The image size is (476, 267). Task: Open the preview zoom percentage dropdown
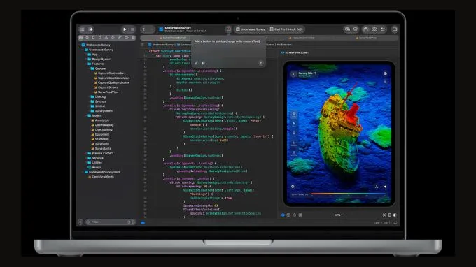click(339, 215)
